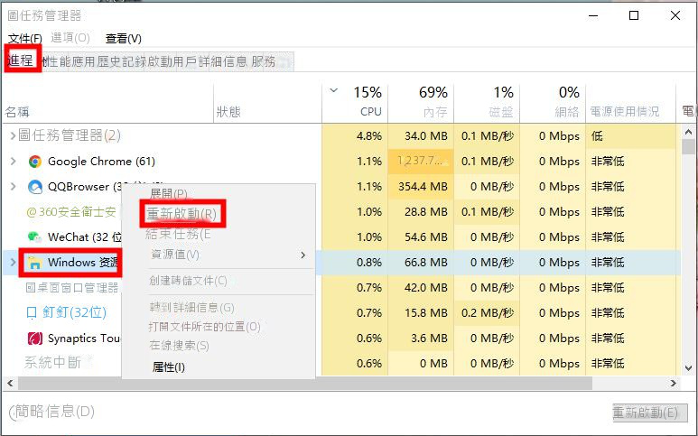Switch to the 性能 tab
Image resolution: width=698 pixels, height=436 pixels.
coord(58,61)
